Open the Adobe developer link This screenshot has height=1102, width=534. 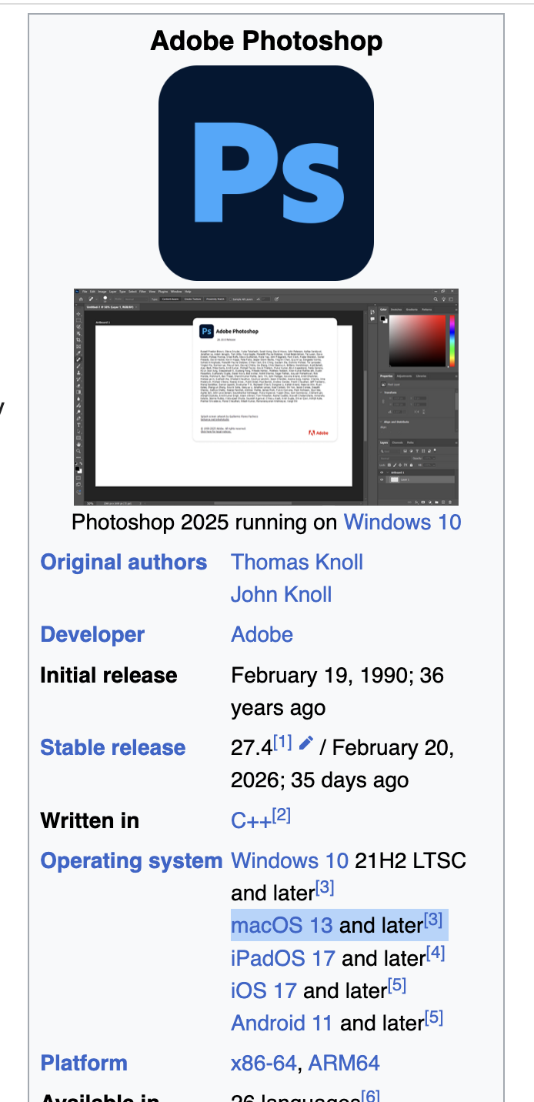tap(262, 634)
